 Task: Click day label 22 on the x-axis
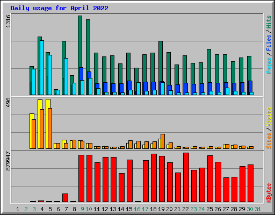pyautogui.click(x=185, y=209)
